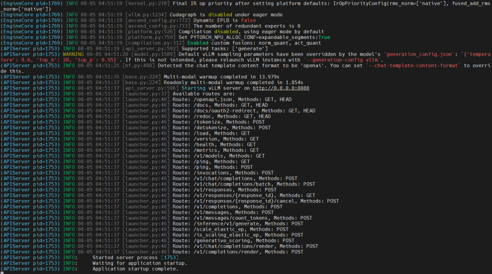The image size is (492, 274).
Task: Select the process id [1753] text
Action: coord(170,258)
